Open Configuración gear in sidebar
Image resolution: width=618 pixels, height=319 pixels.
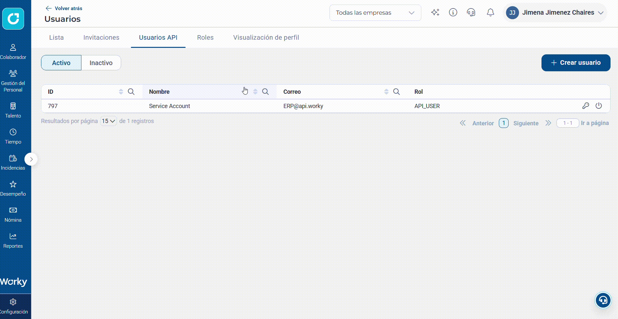coord(13,307)
